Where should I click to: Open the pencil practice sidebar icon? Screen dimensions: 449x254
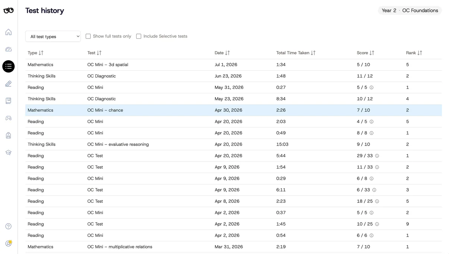coord(8,84)
